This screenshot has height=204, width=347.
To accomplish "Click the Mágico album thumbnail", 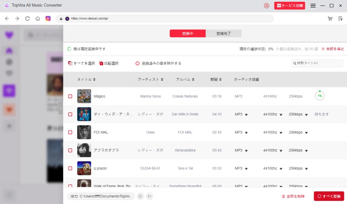I will pyautogui.click(x=84, y=96).
